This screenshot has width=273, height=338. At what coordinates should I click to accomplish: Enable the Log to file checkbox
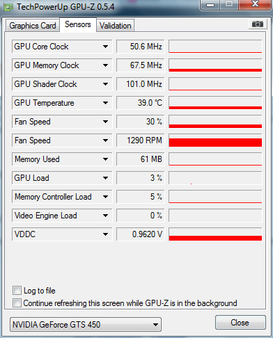[17, 290]
